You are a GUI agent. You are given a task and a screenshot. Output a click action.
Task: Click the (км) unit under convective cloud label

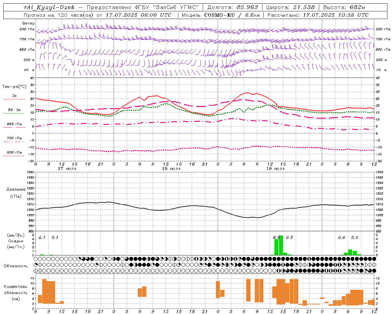[x=16, y=299]
